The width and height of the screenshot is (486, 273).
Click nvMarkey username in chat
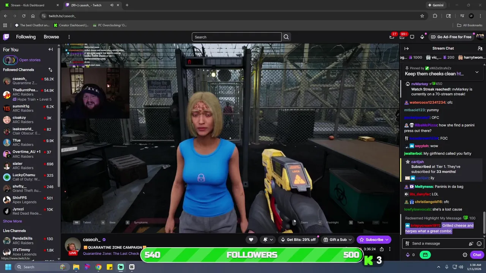pyautogui.click(x=420, y=84)
